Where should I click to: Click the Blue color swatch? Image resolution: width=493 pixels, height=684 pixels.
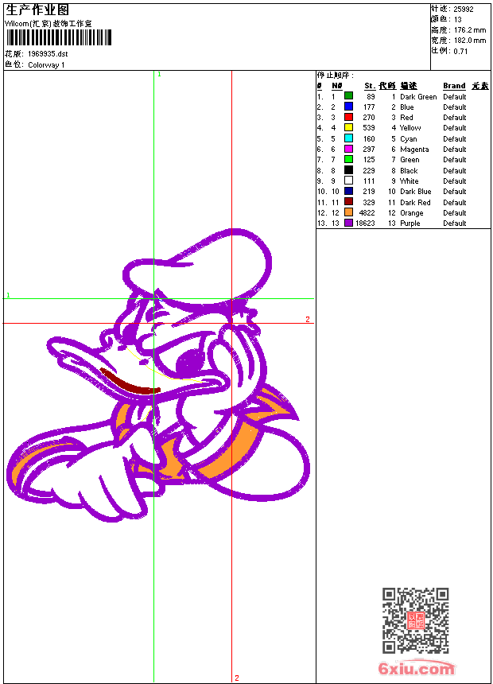click(348, 107)
